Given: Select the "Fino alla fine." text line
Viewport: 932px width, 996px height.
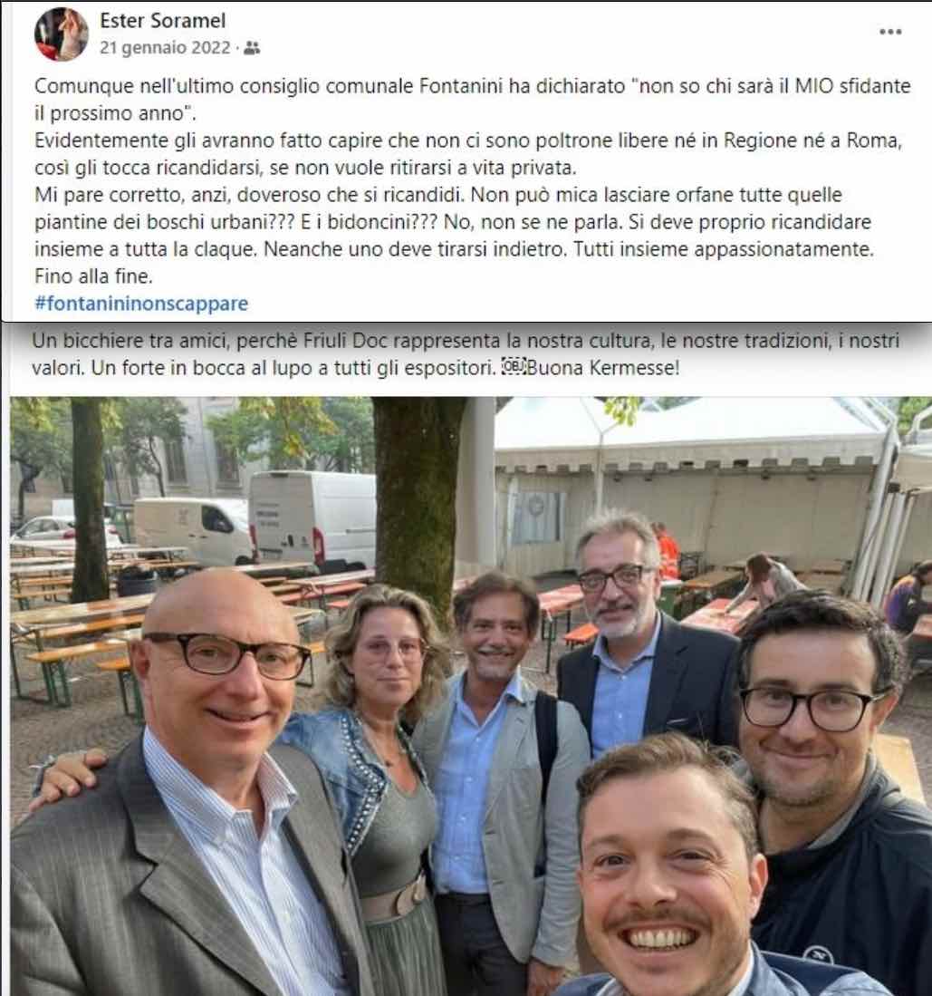Looking at the screenshot, I should pyautogui.click(x=94, y=276).
